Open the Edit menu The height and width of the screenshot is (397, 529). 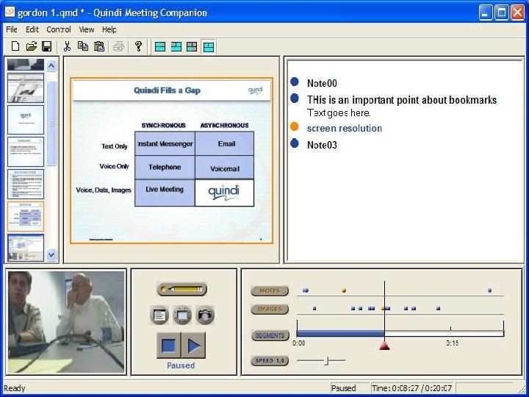tap(32, 29)
